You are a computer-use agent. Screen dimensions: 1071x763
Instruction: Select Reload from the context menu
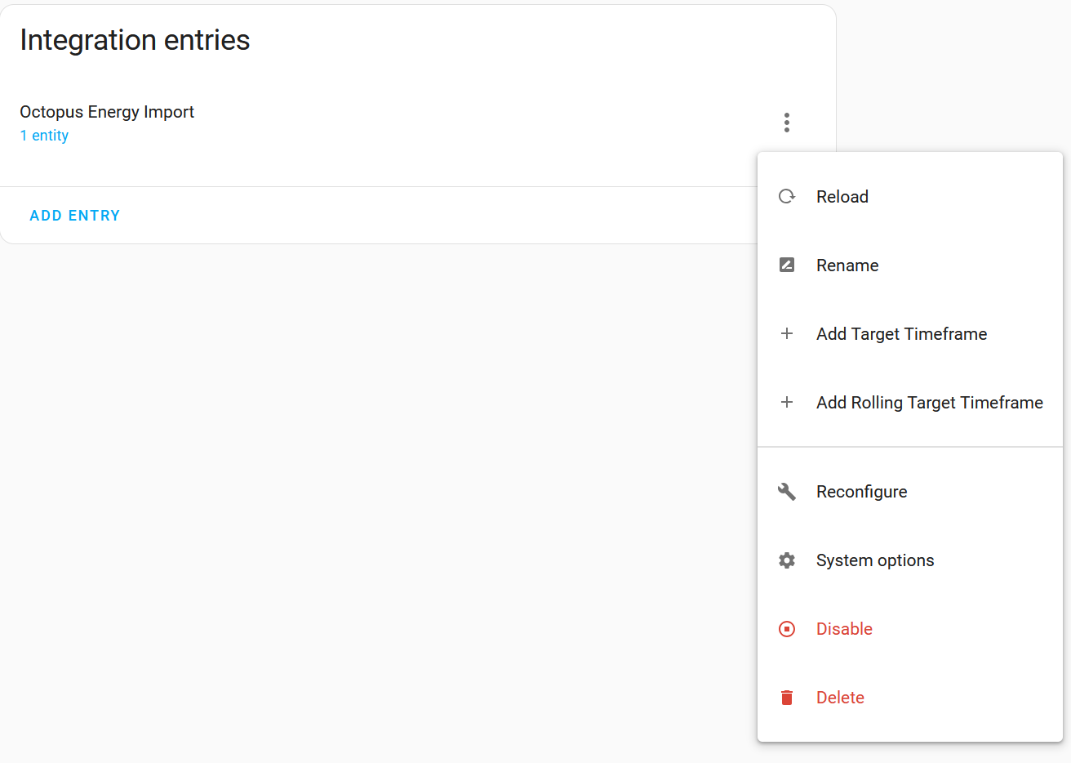coord(910,196)
